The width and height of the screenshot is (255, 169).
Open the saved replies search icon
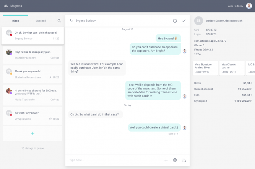(x=184, y=160)
